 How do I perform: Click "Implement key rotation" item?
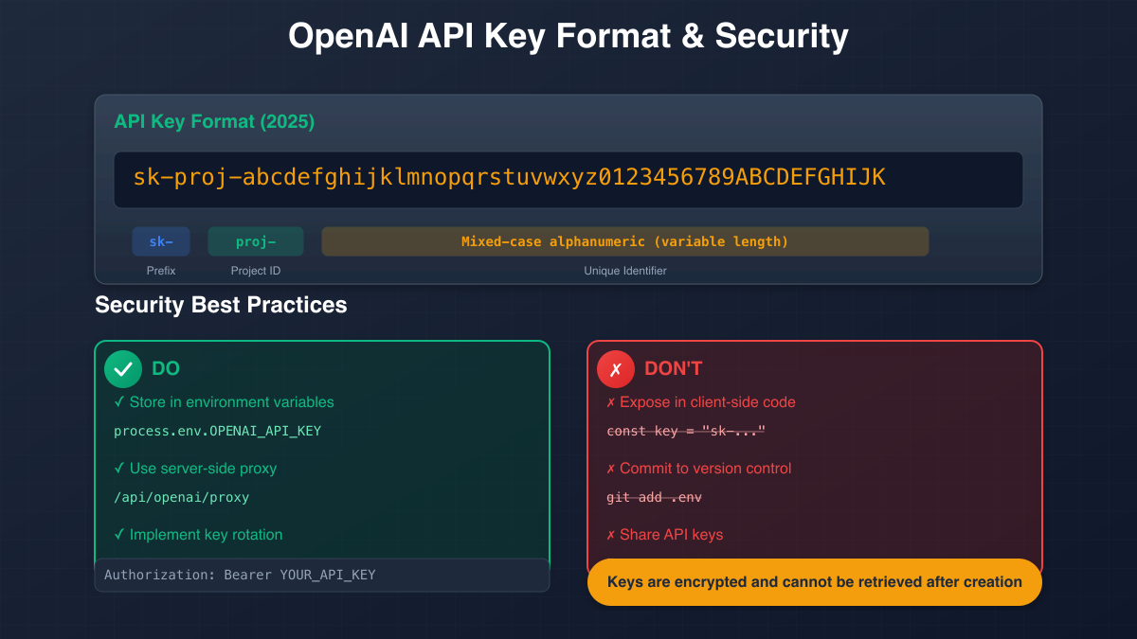(x=198, y=535)
